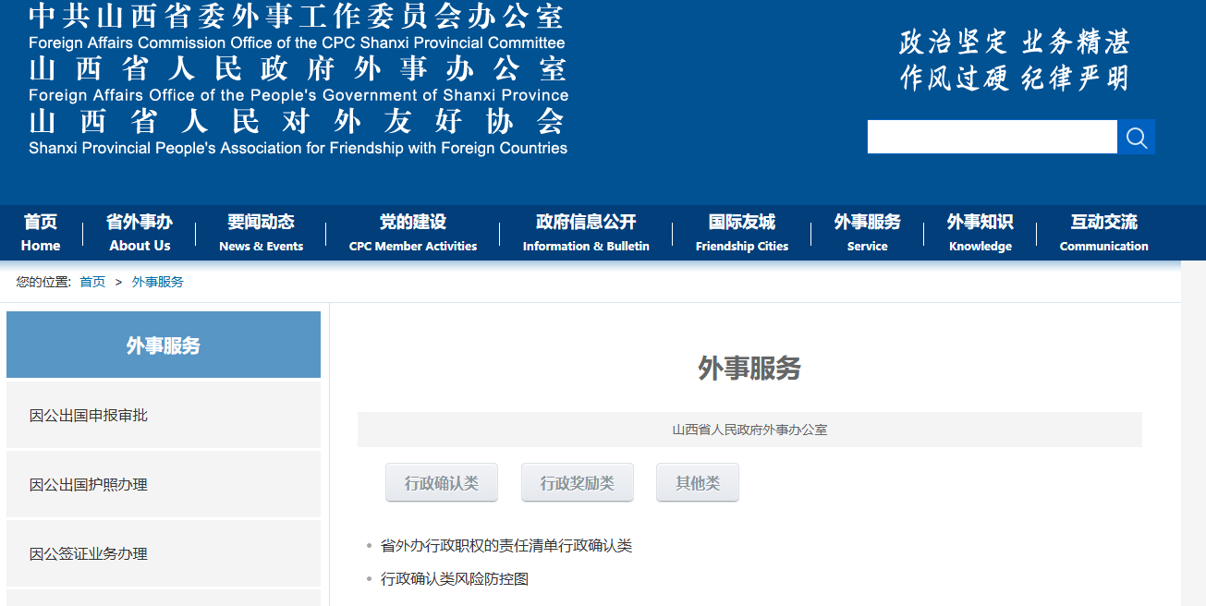Switch to the 行政确认类 tab button
Screen dimensions: 1206x606
click(x=442, y=482)
